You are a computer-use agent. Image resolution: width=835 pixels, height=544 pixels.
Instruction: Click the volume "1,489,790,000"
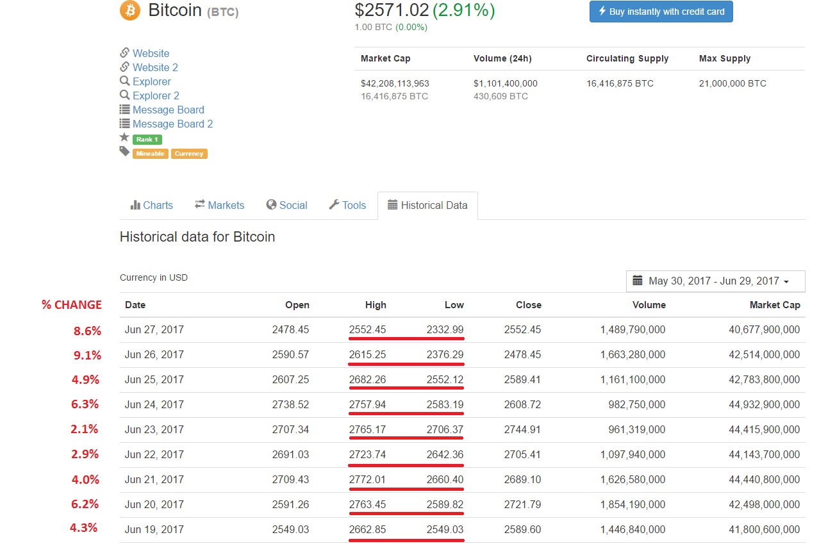click(x=632, y=329)
